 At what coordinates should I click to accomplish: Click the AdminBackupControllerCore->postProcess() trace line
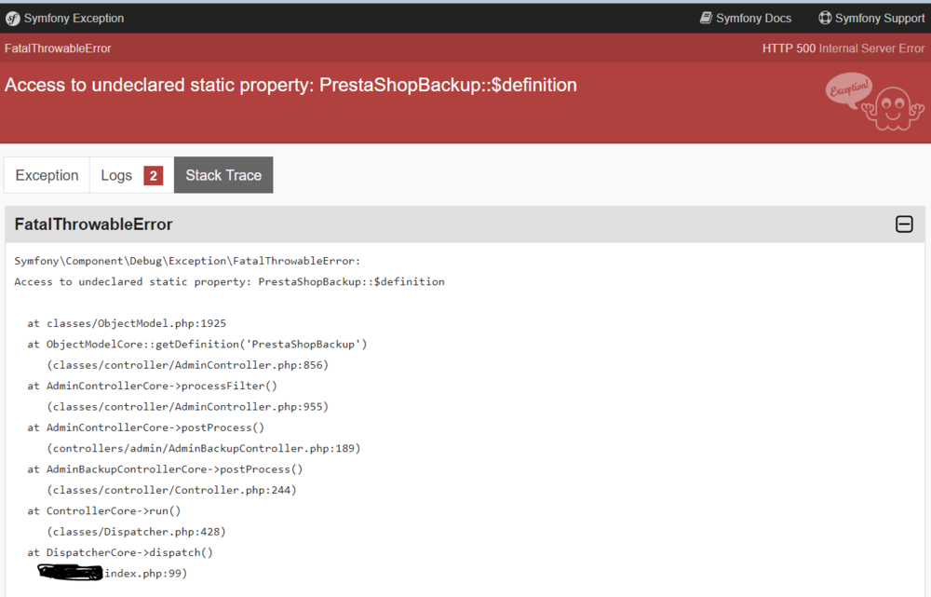point(174,469)
